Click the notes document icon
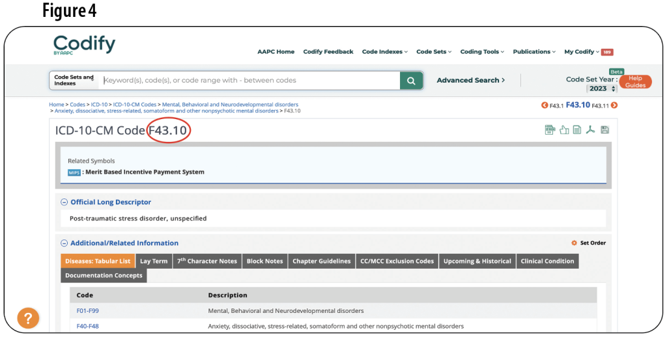The width and height of the screenshot is (667, 339). (577, 129)
